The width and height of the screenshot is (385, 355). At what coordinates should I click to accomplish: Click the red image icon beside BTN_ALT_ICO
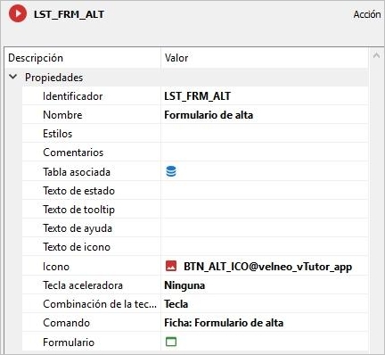[x=171, y=266]
